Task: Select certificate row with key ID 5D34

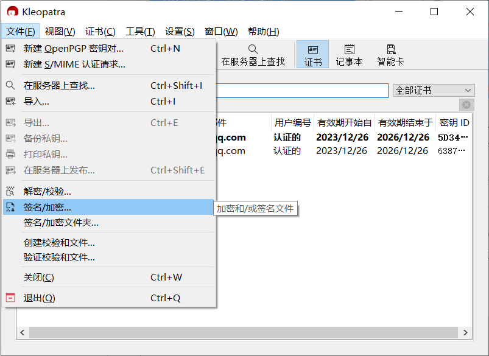Action: coord(344,137)
